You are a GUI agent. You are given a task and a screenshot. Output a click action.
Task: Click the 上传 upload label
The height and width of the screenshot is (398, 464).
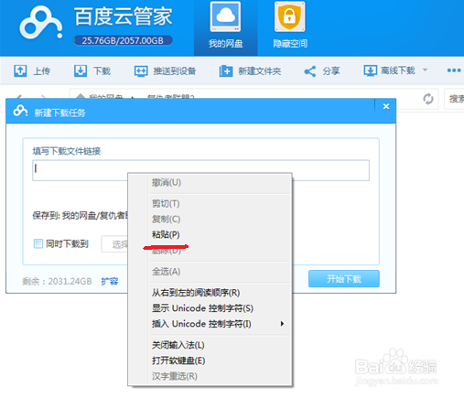click(x=41, y=71)
